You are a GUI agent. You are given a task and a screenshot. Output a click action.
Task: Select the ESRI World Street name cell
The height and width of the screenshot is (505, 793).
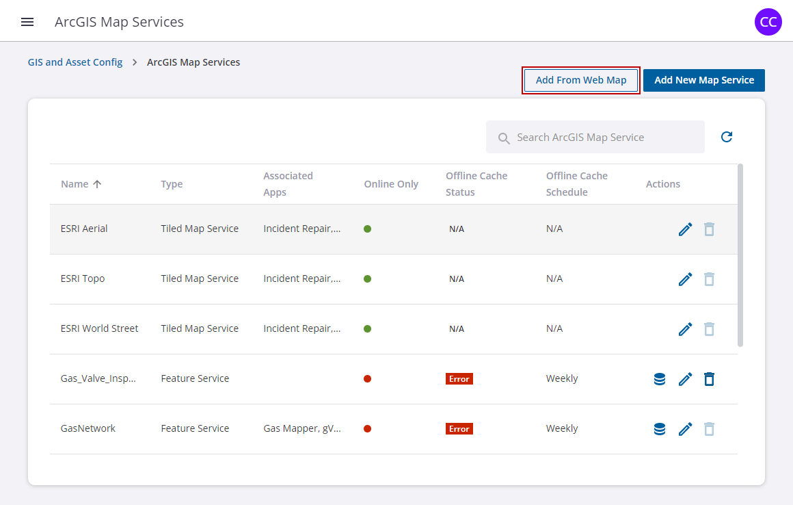click(x=99, y=328)
